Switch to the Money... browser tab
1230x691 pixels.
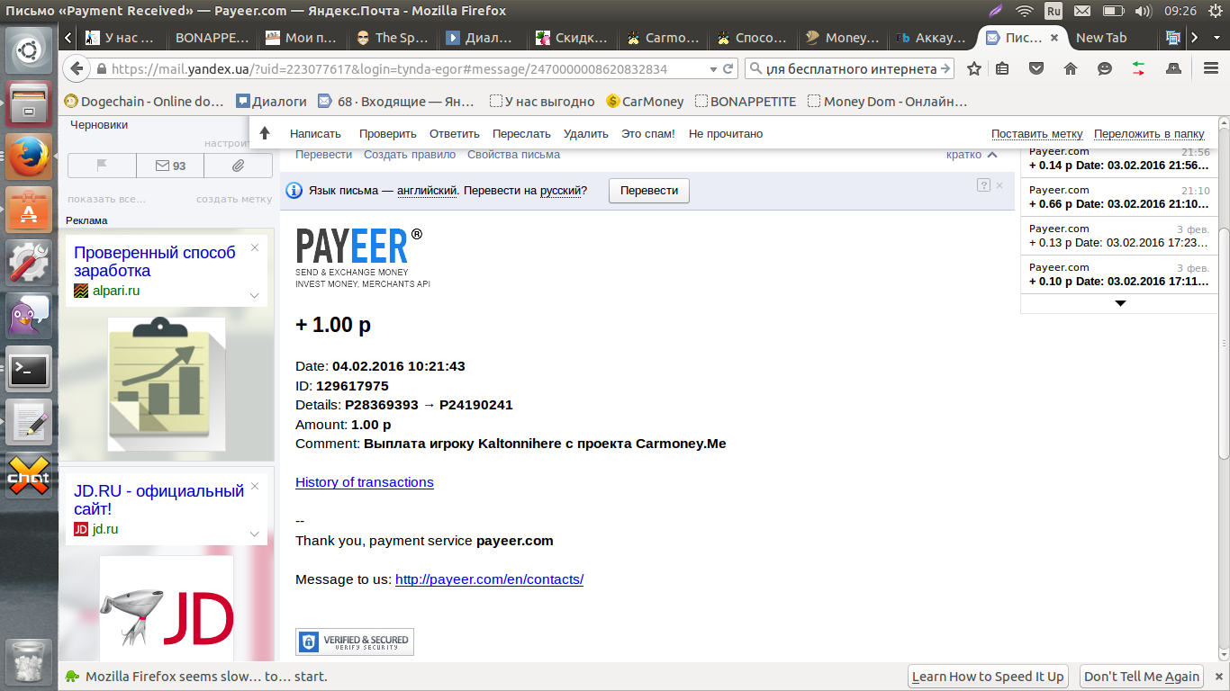842,38
